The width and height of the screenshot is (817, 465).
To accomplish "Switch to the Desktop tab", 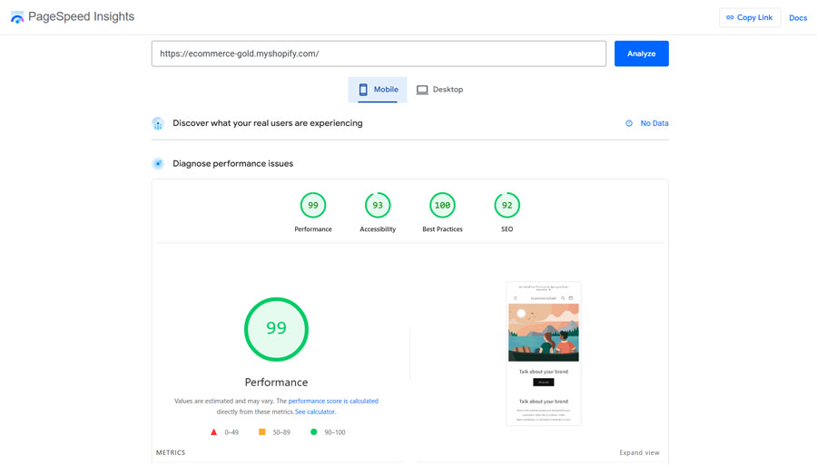I will click(440, 90).
